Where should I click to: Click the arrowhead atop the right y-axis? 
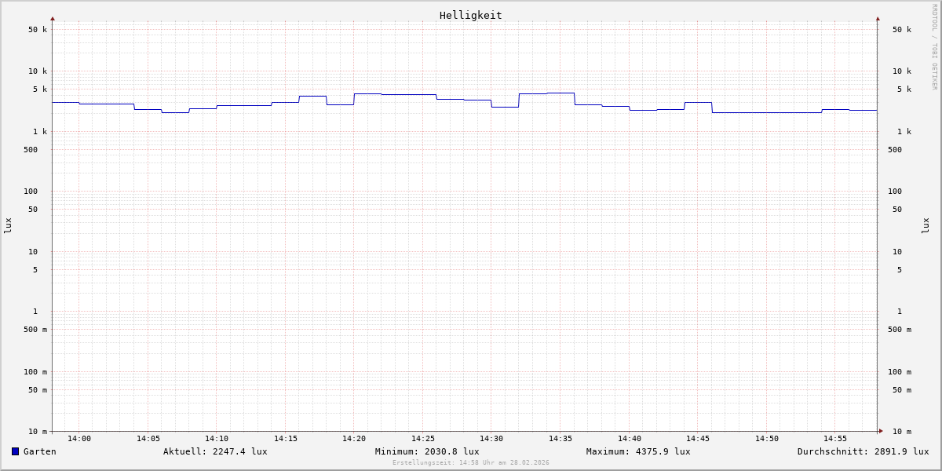[x=878, y=18]
